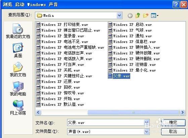188x138 pixels.
Task: Select the wav icon of Windows XP 电话拨出声.wav
Action: (x=38, y=53)
